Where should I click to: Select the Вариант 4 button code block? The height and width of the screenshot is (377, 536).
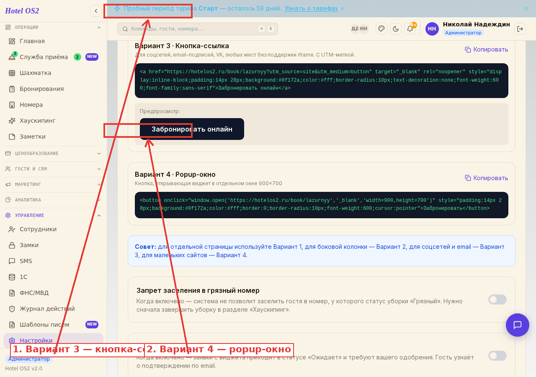coord(322,205)
